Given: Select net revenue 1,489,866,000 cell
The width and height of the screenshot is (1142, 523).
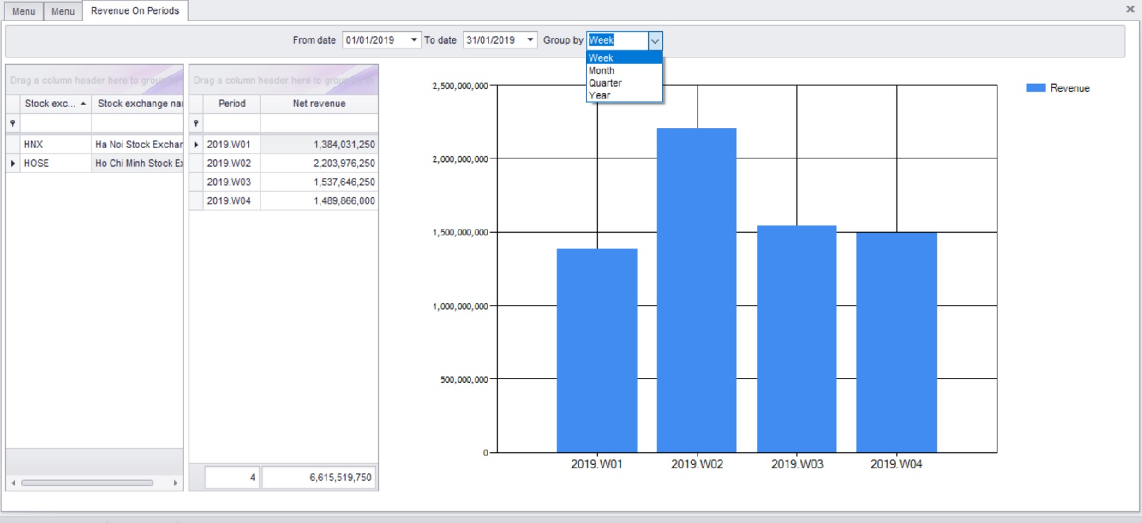Looking at the screenshot, I should pos(319,201).
